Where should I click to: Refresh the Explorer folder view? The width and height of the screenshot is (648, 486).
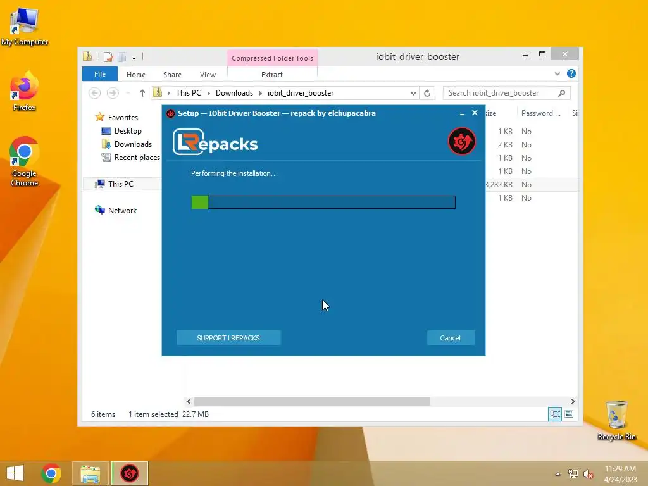click(427, 93)
